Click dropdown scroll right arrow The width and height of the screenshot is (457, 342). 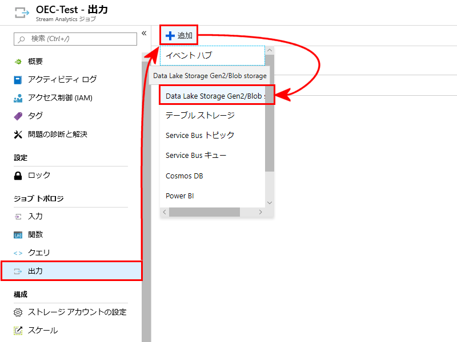(x=260, y=212)
